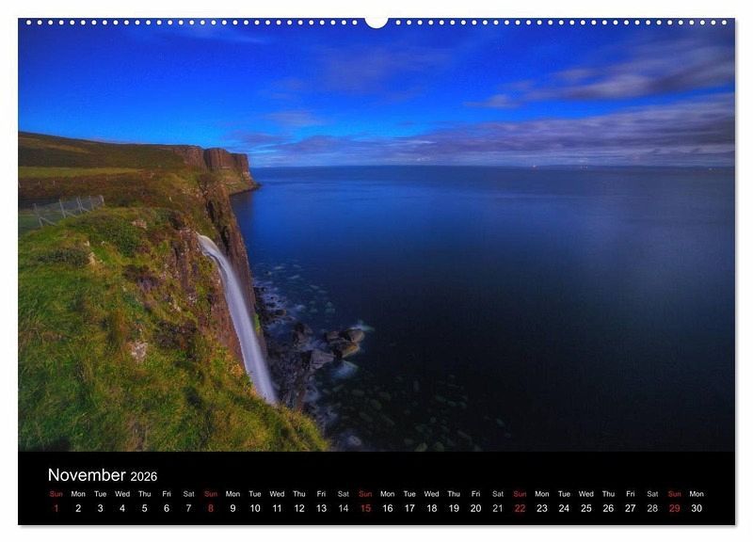Click the 2026 year label
The height and width of the screenshot is (543, 753).
tap(144, 477)
